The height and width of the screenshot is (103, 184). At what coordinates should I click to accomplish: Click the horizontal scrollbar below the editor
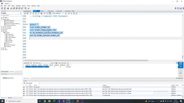[86, 60]
